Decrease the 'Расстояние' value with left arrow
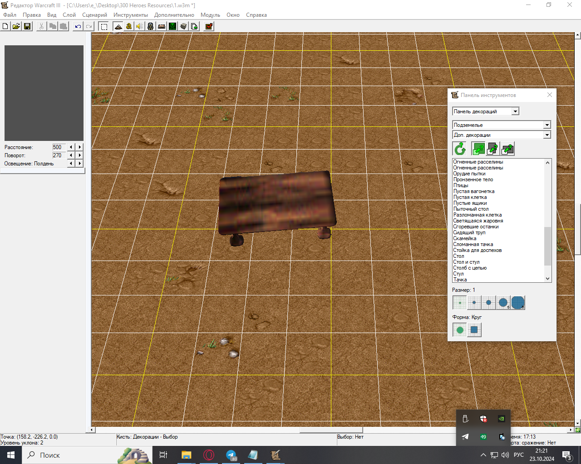Screen dimensions: 581x464 [71, 147]
